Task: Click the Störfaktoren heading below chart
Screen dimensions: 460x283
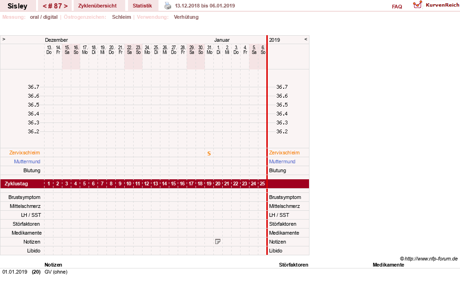Action: 294,265
